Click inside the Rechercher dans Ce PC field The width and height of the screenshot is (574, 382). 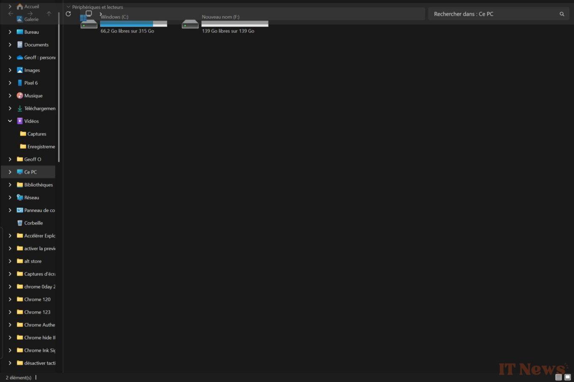pyautogui.click(x=485, y=13)
